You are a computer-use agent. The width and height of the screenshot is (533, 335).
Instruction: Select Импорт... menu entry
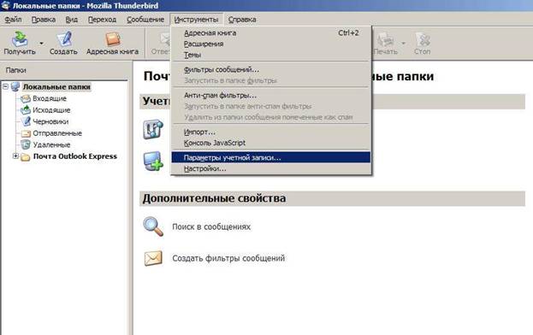271,132
